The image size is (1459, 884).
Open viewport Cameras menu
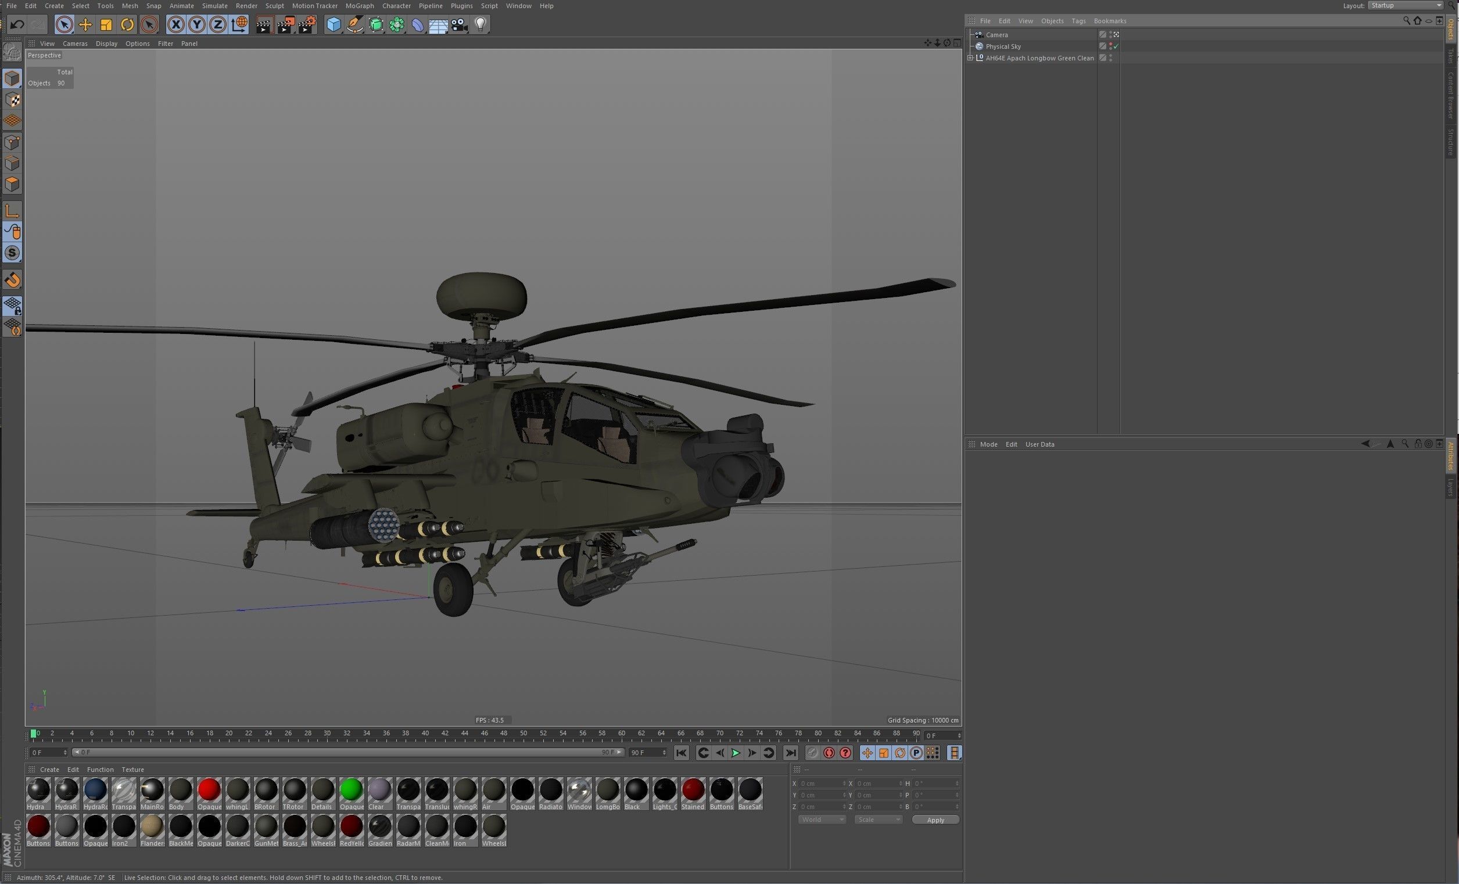click(74, 43)
